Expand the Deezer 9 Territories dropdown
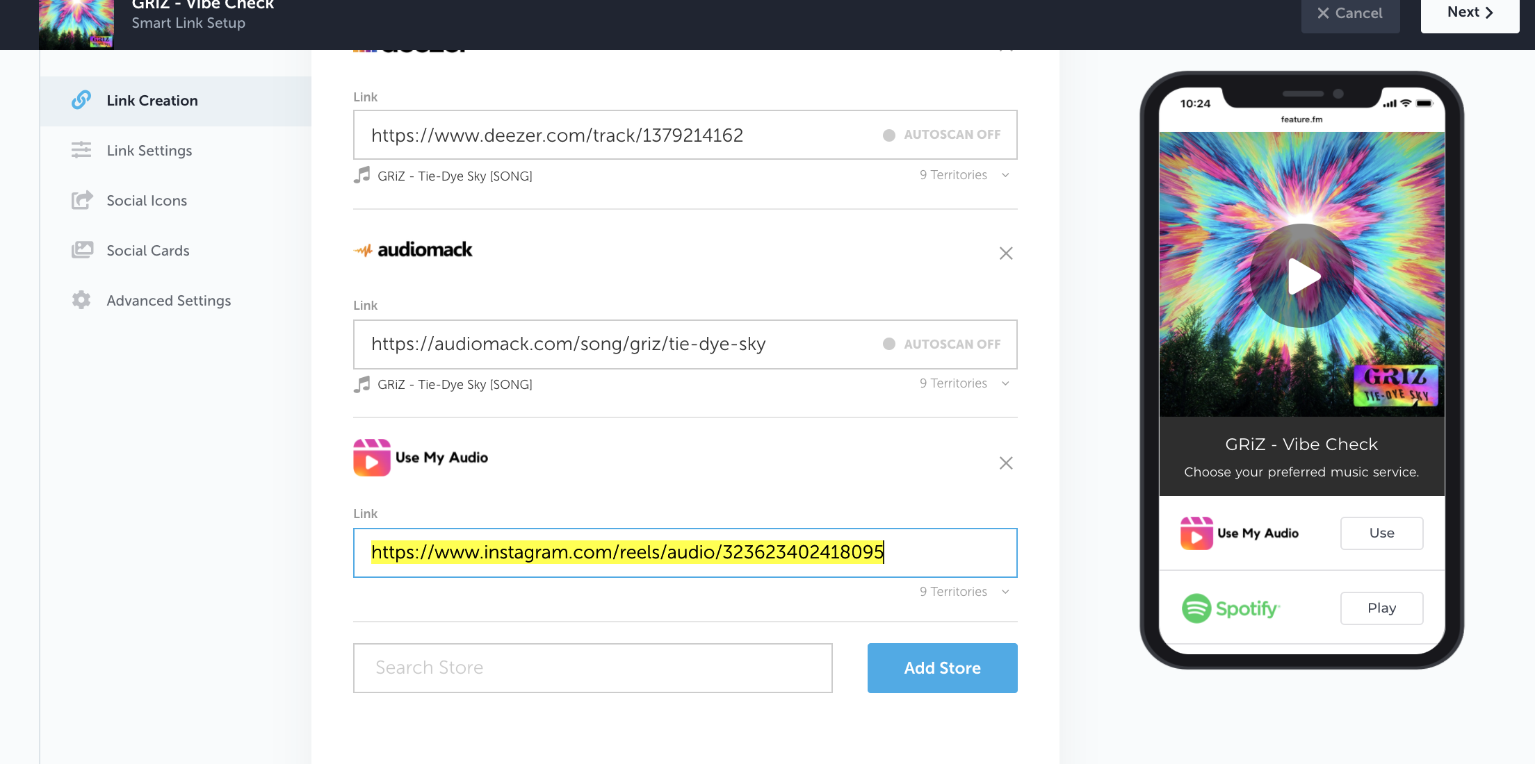 [x=964, y=175]
